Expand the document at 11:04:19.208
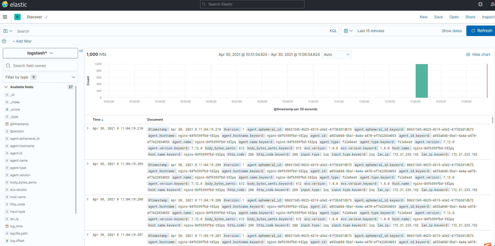This screenshot has height=246, width=495. pyautogui.click(x=88, y=199)
